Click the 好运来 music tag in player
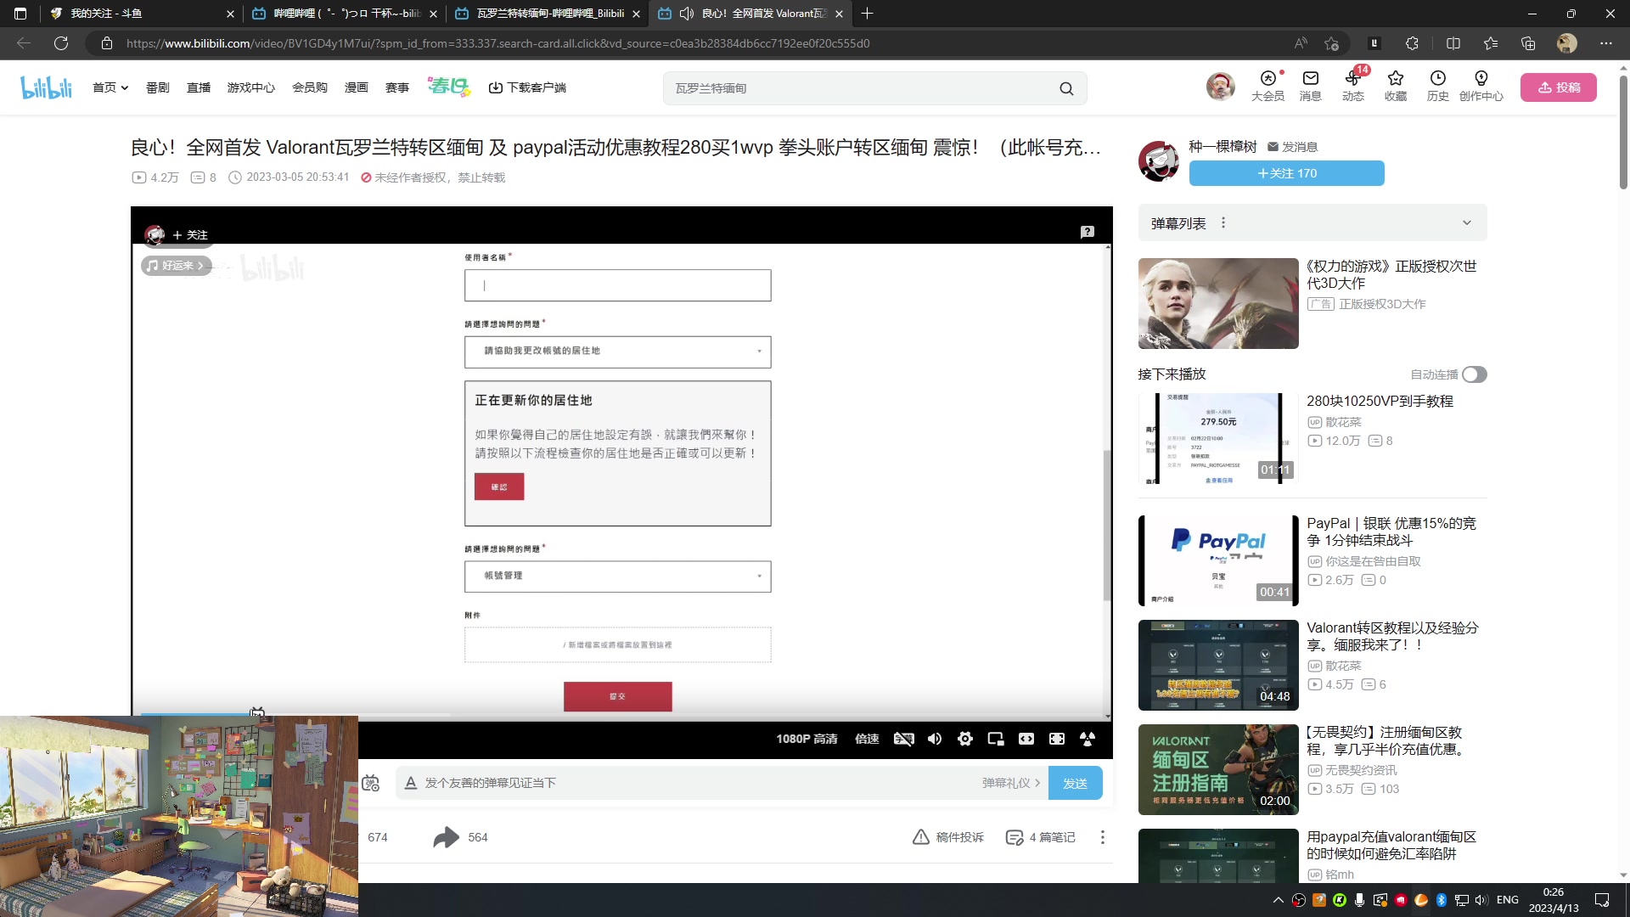1630x917 pixels. point(176,266)
